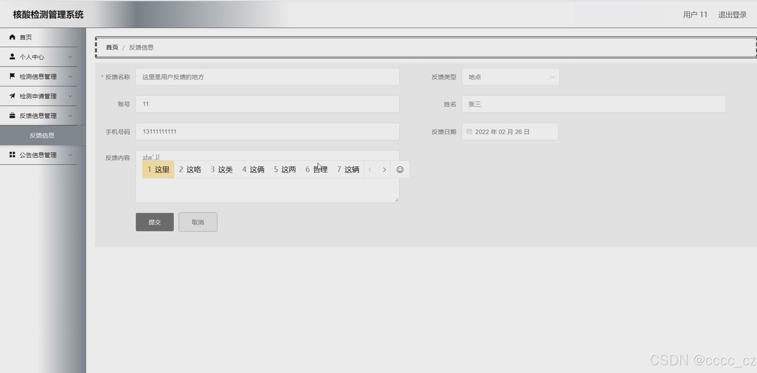Viewport: 757px width, 373px height.
Task: Click 退出登录 logout link
Action: (x=732, y=15)
